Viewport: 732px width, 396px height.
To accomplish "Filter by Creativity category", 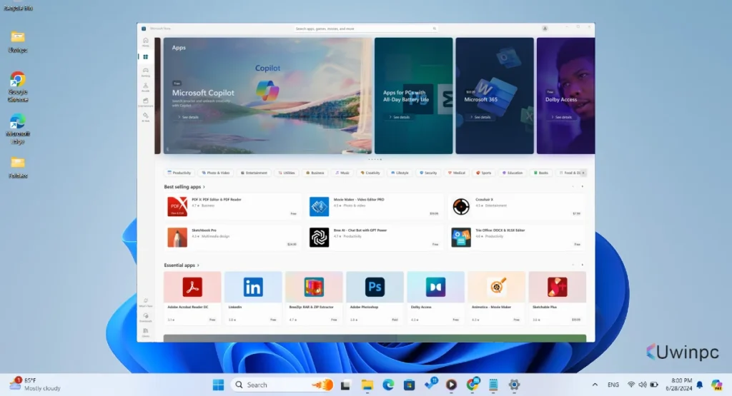I will tap(370, 173).
